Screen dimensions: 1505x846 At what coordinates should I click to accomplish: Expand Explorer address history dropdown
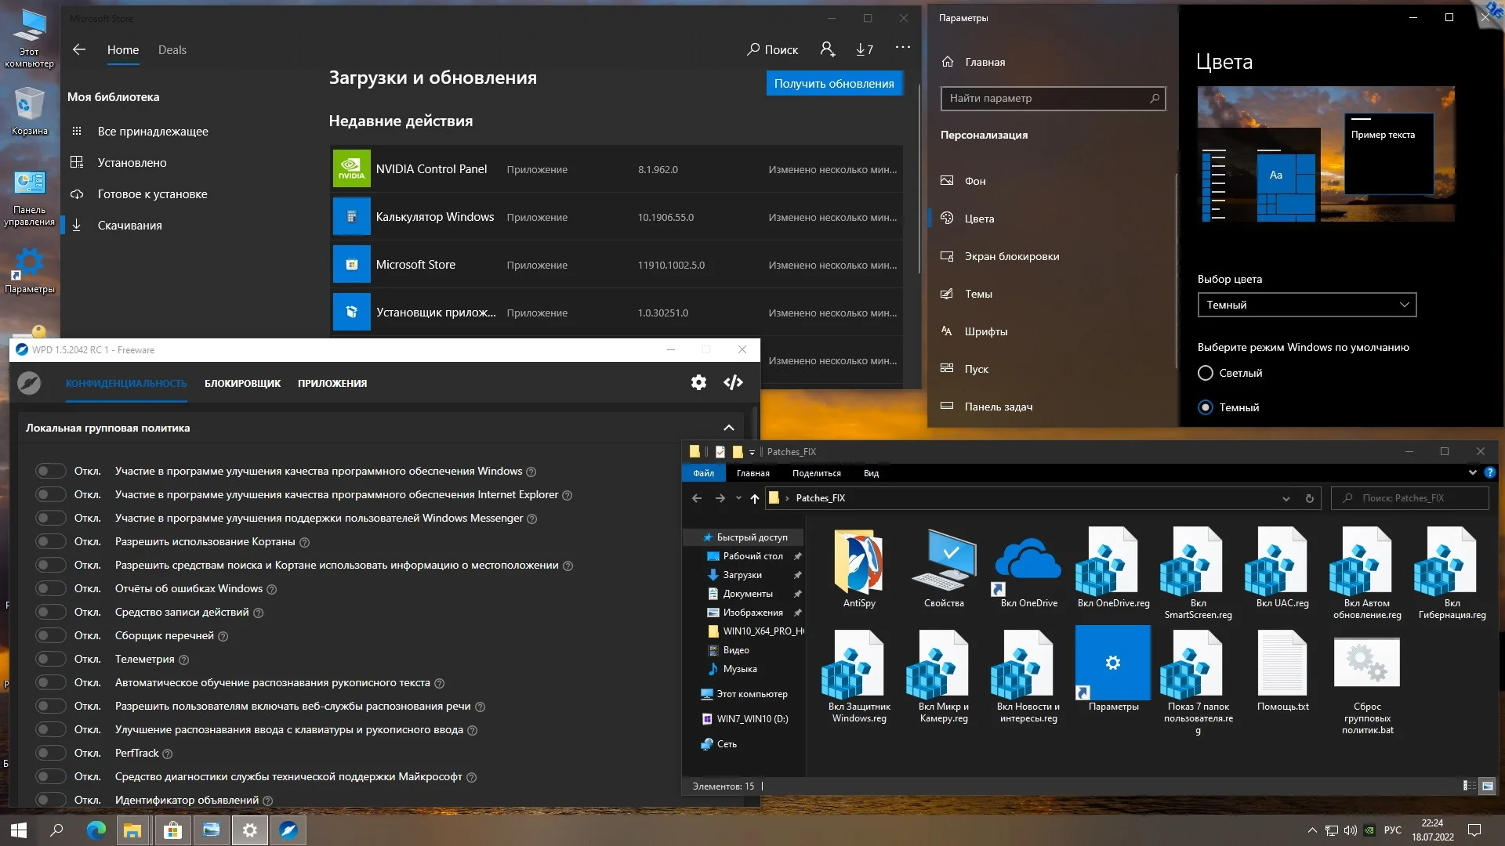tap(1286, 498)
